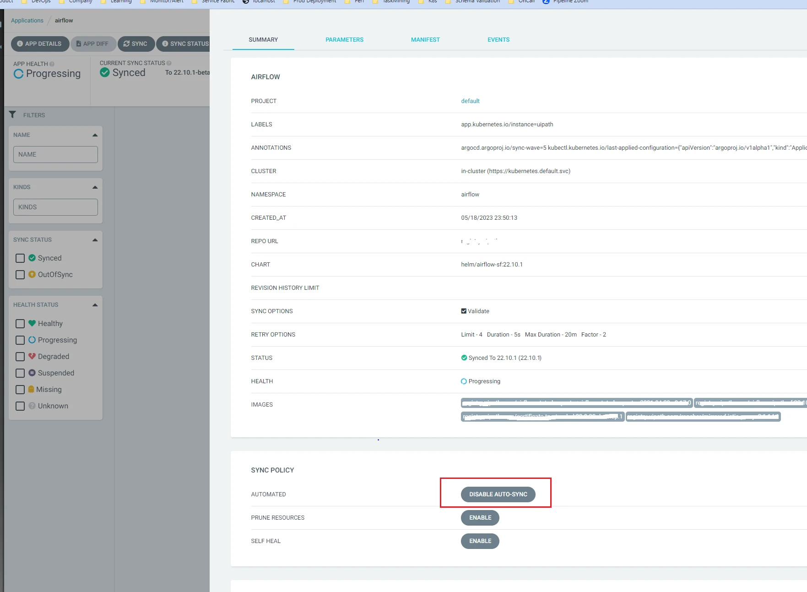Select the SUMMARY tab
The width and height of the screenshot is (807, 592).
(x=263, y=40)
